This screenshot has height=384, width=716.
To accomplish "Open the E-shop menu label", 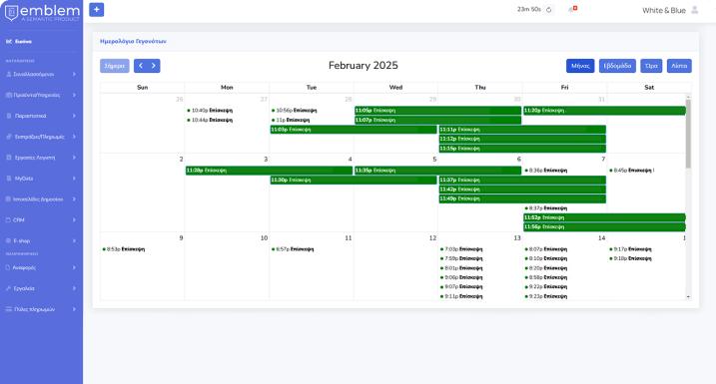I will [x=22, y=240].
